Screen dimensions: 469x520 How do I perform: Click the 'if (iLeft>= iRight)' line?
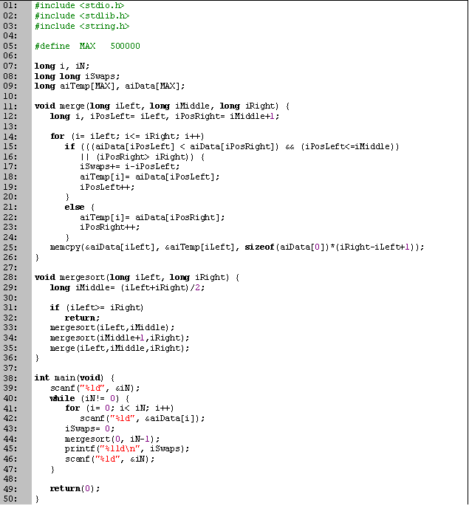97,308
